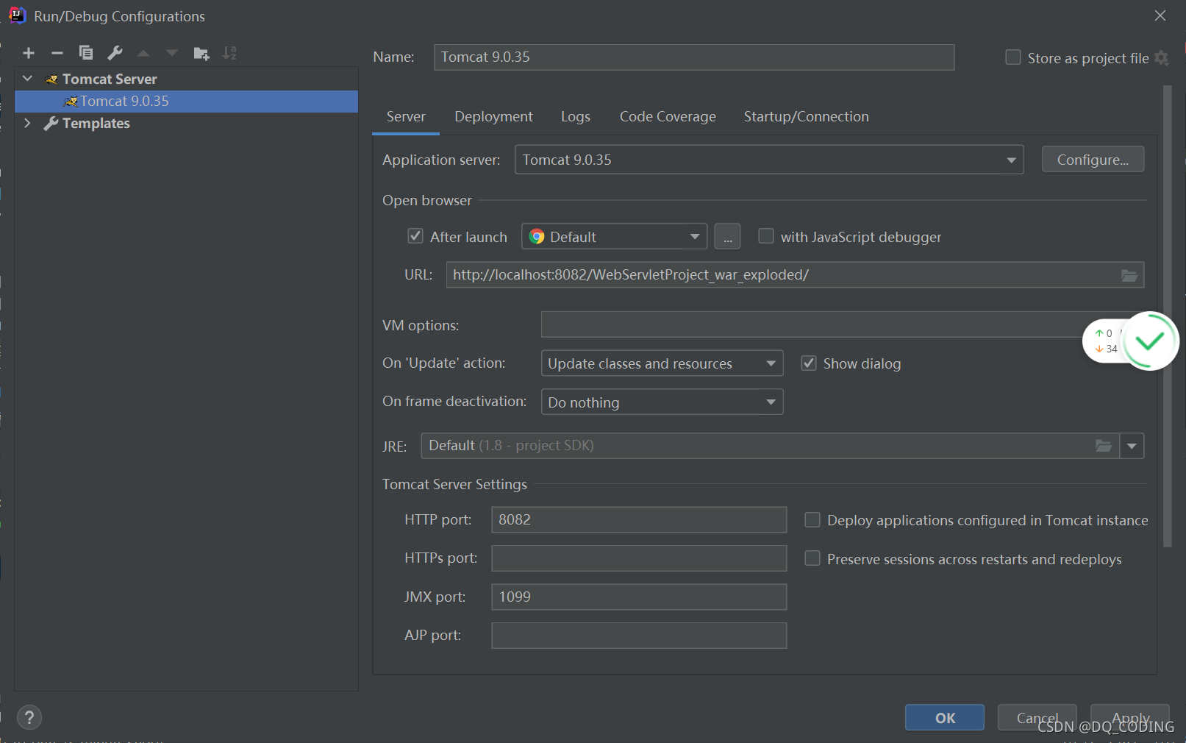
Task: Uncheck After launch checkbox
Action: click(415, 236)
